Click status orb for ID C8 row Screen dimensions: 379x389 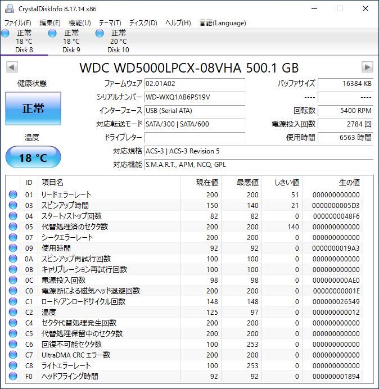click(13, 365)
